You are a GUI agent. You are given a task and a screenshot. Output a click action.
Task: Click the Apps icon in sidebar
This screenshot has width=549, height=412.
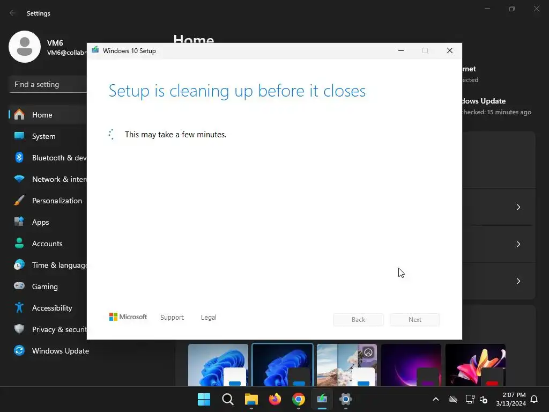(x=19, y=222)
